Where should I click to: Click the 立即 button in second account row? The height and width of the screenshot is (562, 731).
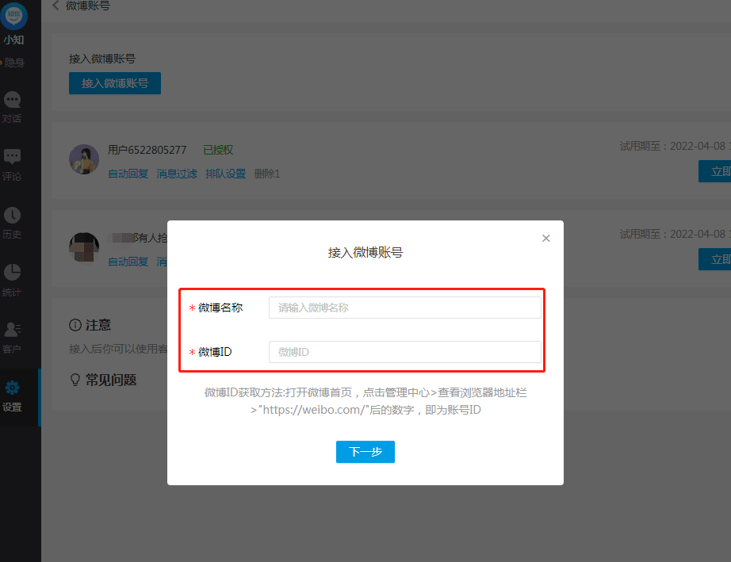(714, 259)
